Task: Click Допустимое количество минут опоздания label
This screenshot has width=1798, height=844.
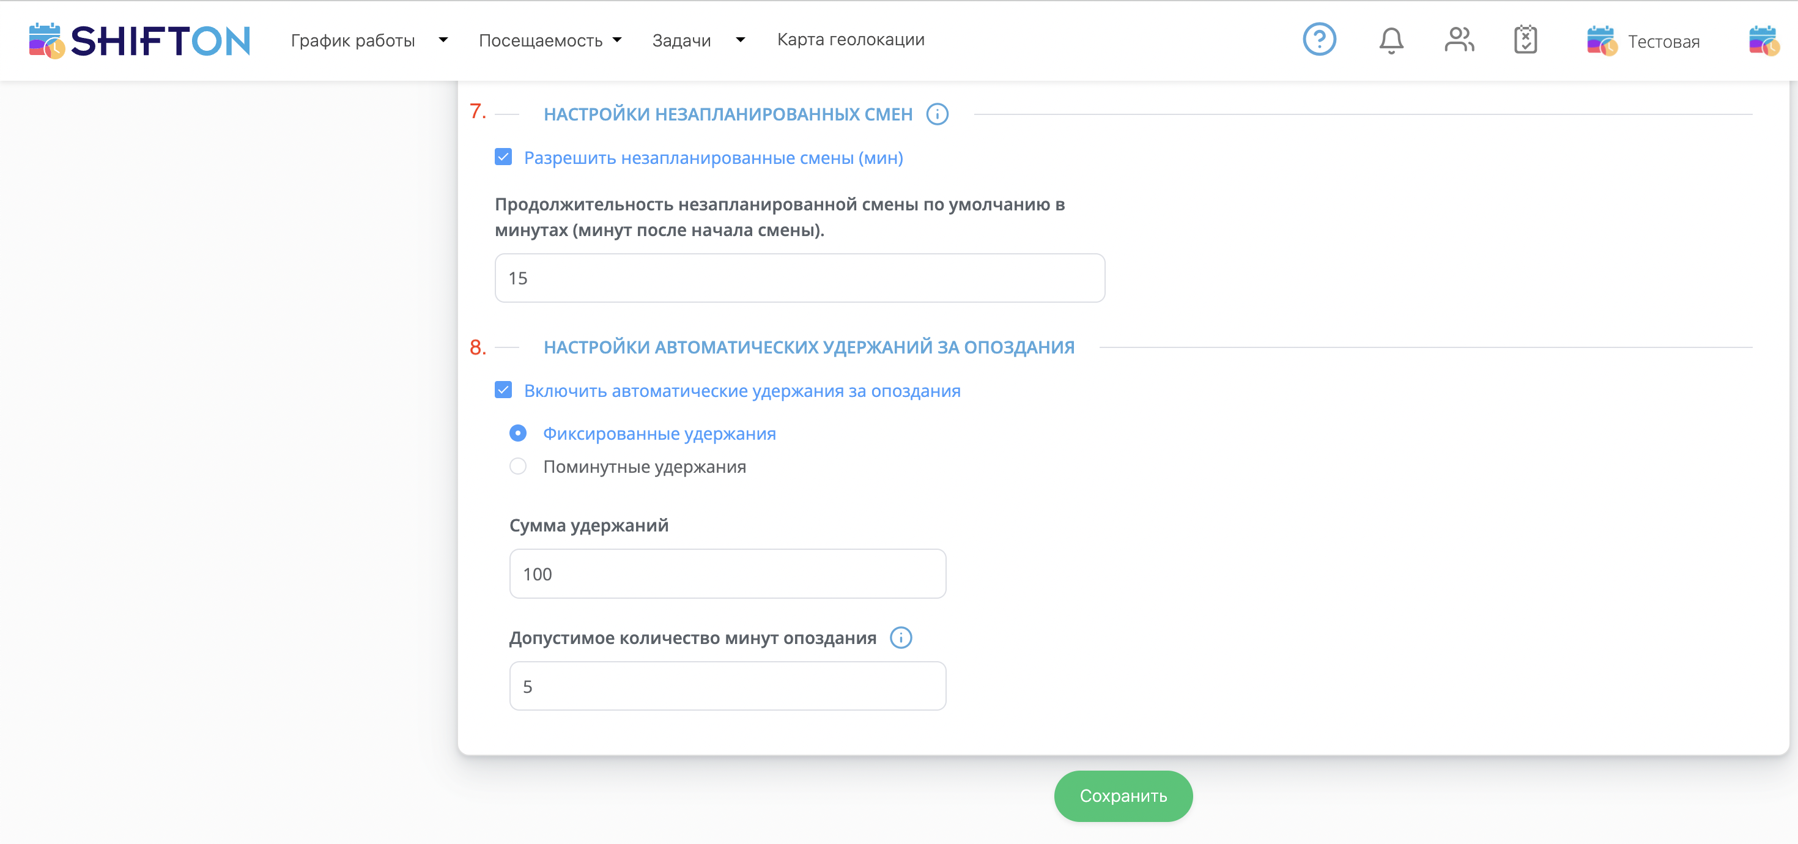Action: pos(692,638)
